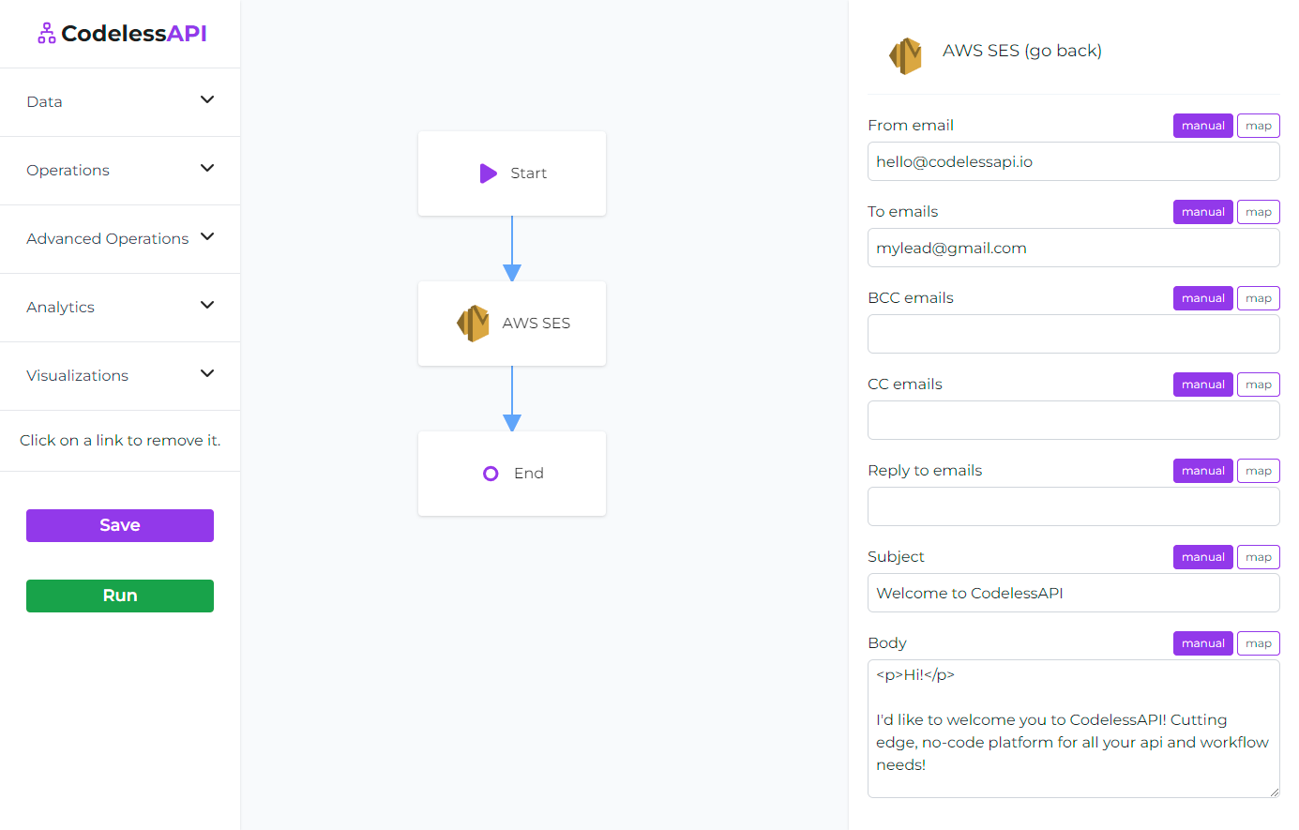This screenshot has width=1299, height=830.
Task: Select the AWS SES node label
Action: 536,324
